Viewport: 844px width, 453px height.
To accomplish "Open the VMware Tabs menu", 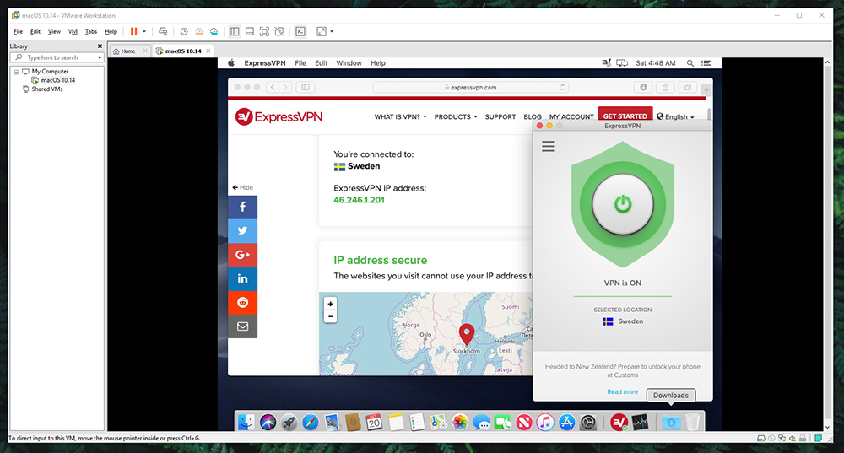I will pos(91,32).
